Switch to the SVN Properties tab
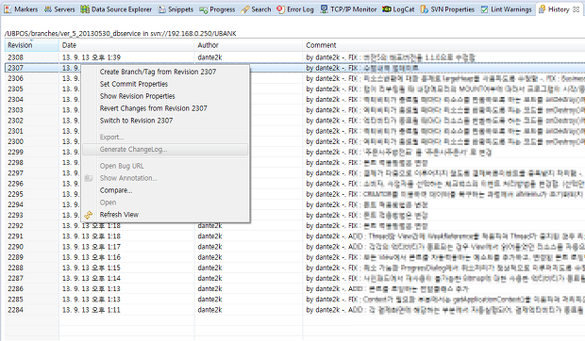 [447, 9]
